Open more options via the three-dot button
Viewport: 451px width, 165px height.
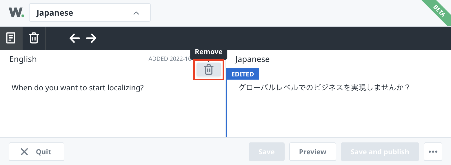tap(433, 152)
